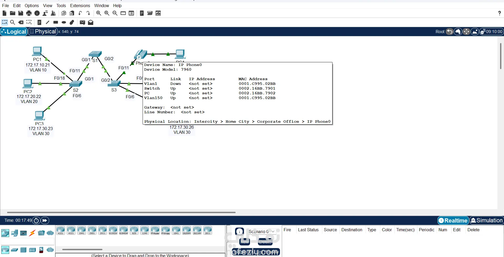Pick the 2911 router from the device list
504x257 pixels.
point(102,230)
